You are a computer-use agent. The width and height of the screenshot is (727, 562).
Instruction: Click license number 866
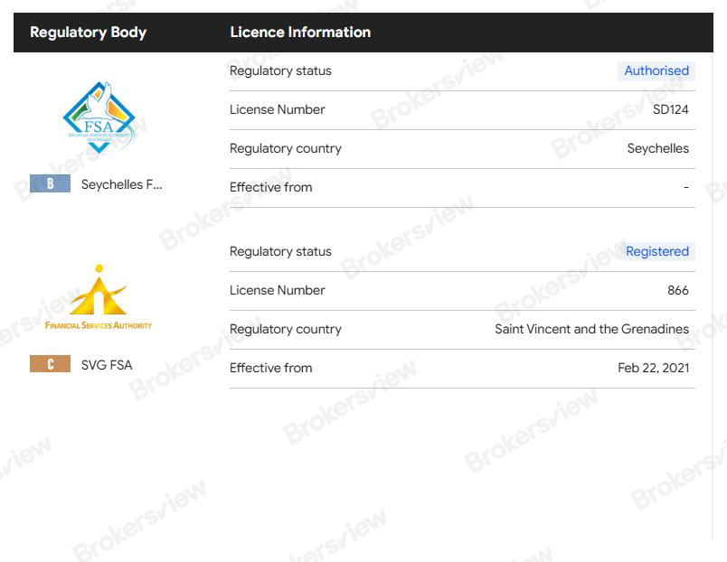(x=677, y=290)
